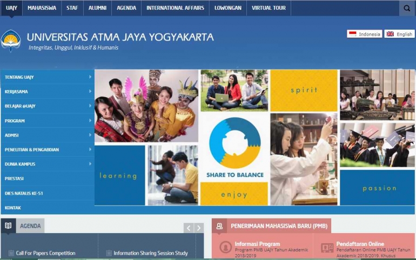Click photo of students in traditional costumes
Viewport: 416px width, 260px height.
click(x=146, y=106)
